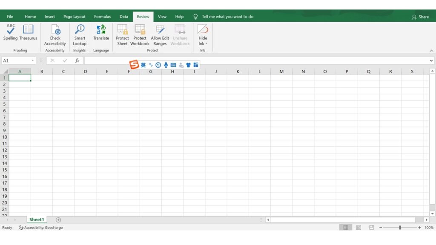
Task: Collapse the ribbon with the chevron
Action: (431, 50)
